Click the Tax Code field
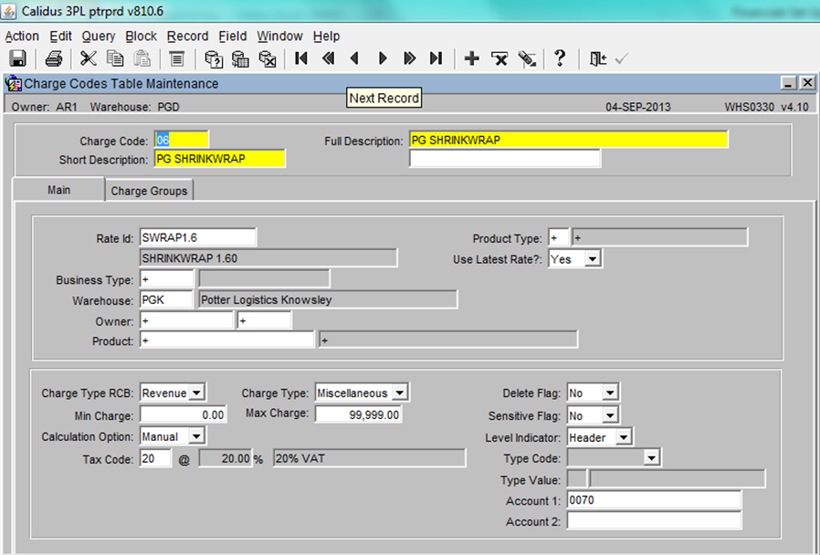The height and width of the screenshot is (555, 820). (155, 458)
